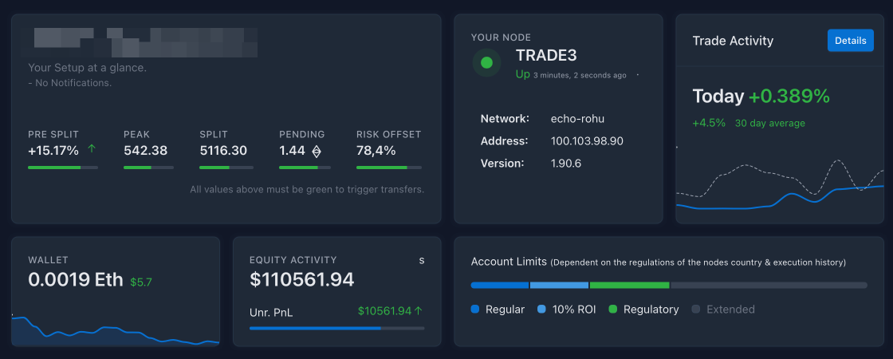Click the progress bar under Risk Offset
Viewport: 893px width, 359px height.
[x=388, y=168]
